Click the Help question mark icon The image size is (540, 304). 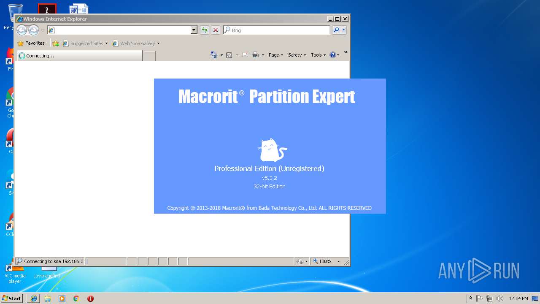click(x=332, y=55)
